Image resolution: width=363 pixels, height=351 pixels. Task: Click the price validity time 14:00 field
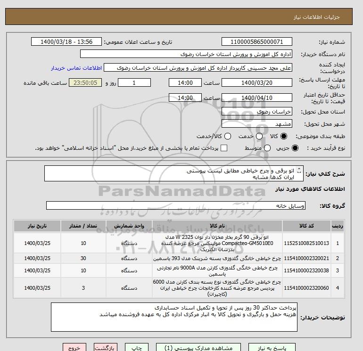pyautogui.click(x=185, y=98)
